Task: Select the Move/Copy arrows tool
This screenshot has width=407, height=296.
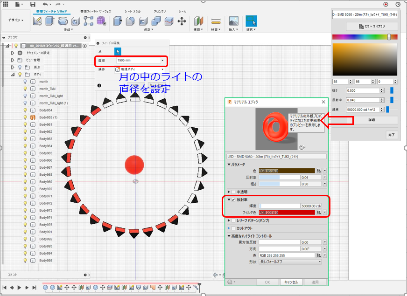Action: click(x=182, y=21)
